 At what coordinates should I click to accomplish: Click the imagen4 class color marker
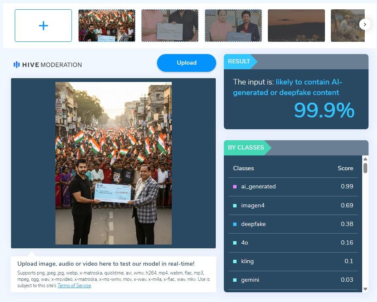[235, 206]
